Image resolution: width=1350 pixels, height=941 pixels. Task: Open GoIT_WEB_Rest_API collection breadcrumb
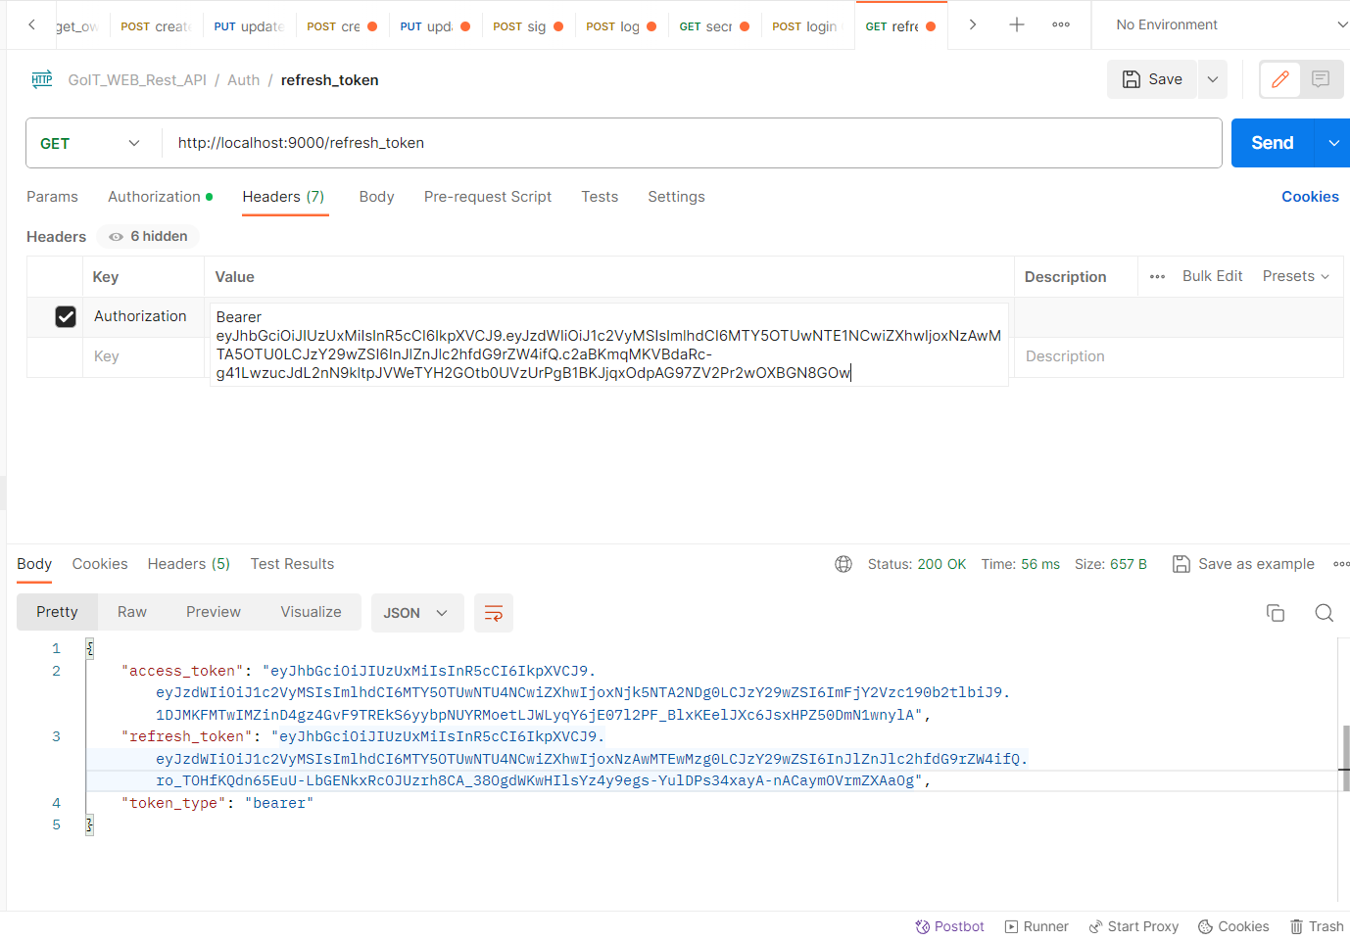(x=137, y=80)
